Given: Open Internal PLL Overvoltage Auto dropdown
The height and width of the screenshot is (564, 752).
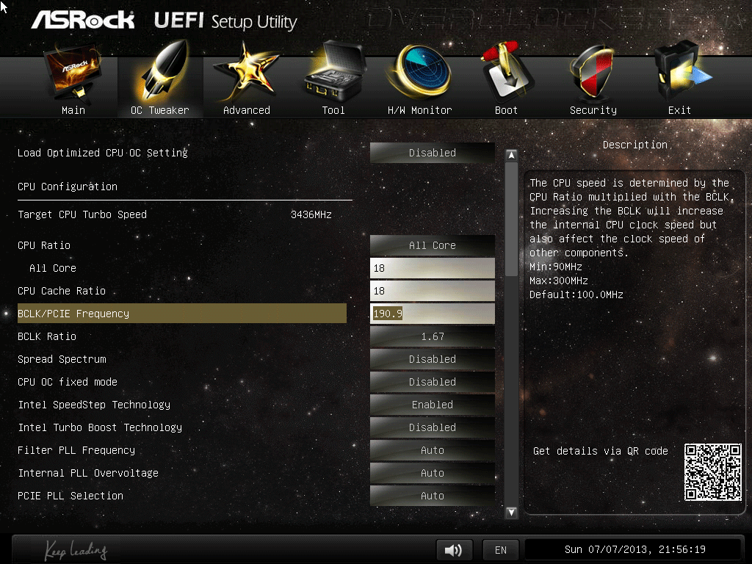Looking at the screenshot, I should 432,473.
